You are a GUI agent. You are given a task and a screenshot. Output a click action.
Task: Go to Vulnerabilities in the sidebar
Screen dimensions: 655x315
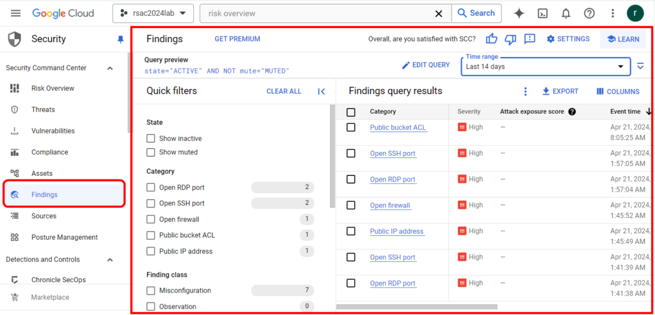53,130
